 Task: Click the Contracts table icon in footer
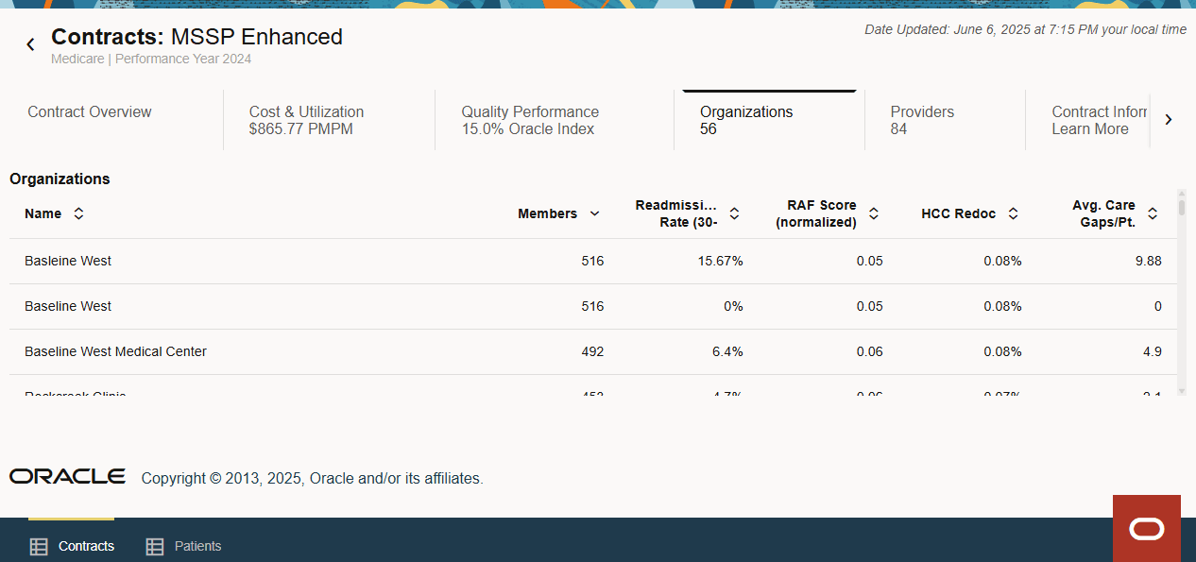[x=39, y=546]
